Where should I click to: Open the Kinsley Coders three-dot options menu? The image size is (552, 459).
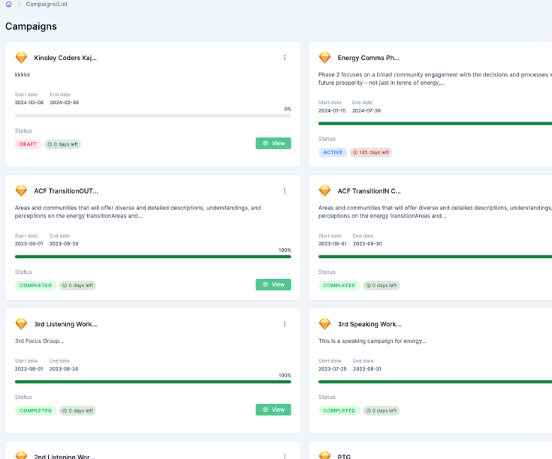pos(285,58)
